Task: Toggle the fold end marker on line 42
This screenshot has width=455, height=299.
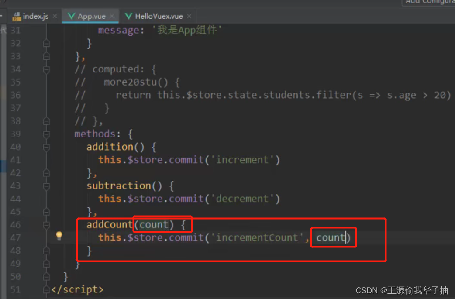Action: [46, 173]
